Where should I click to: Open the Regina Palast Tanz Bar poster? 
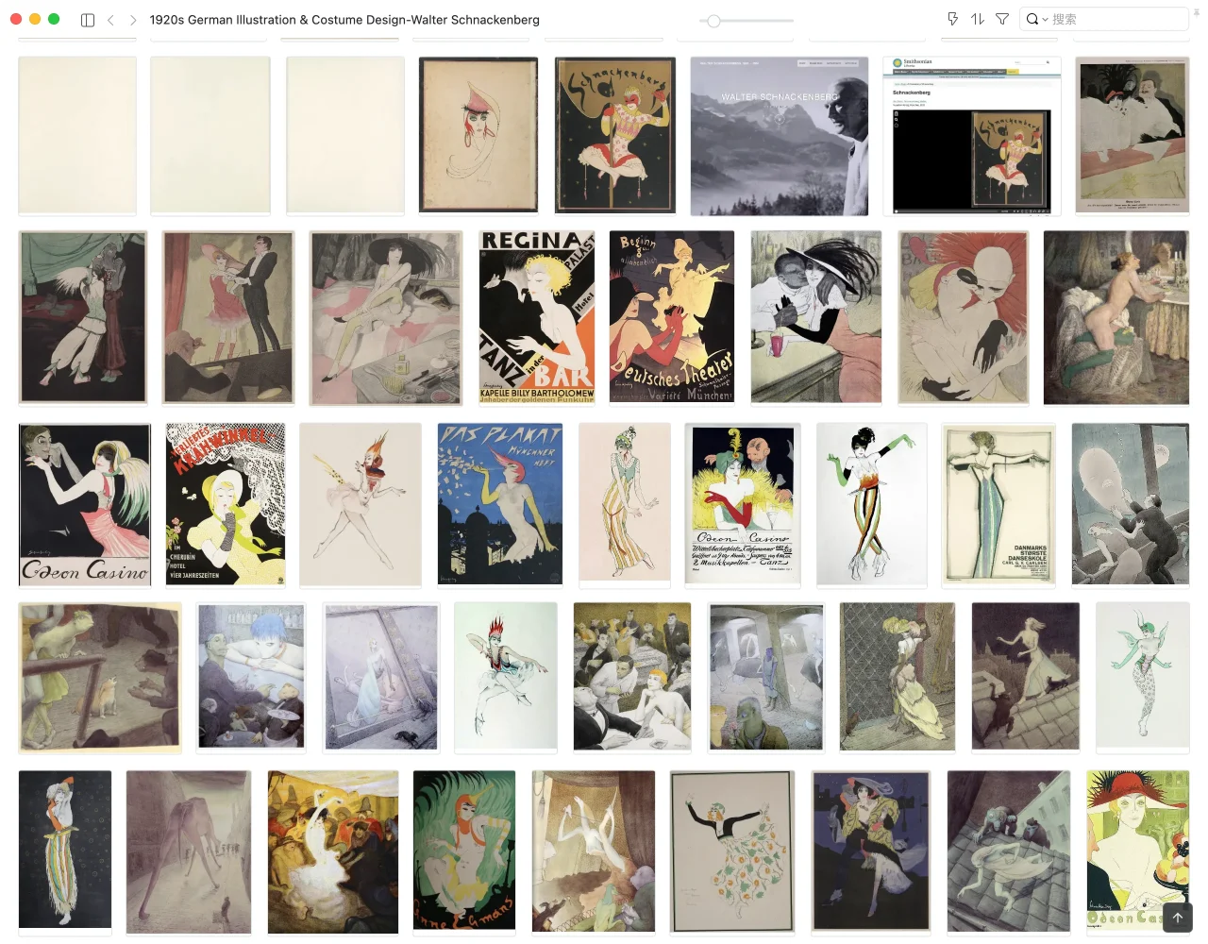pos(537,317)
